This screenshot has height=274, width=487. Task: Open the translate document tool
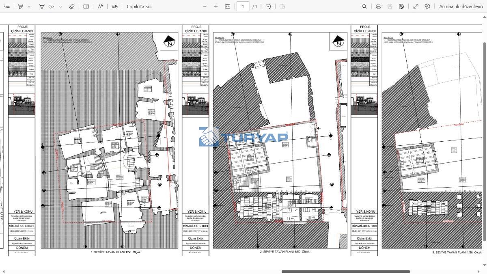click(x=114, y=6)
